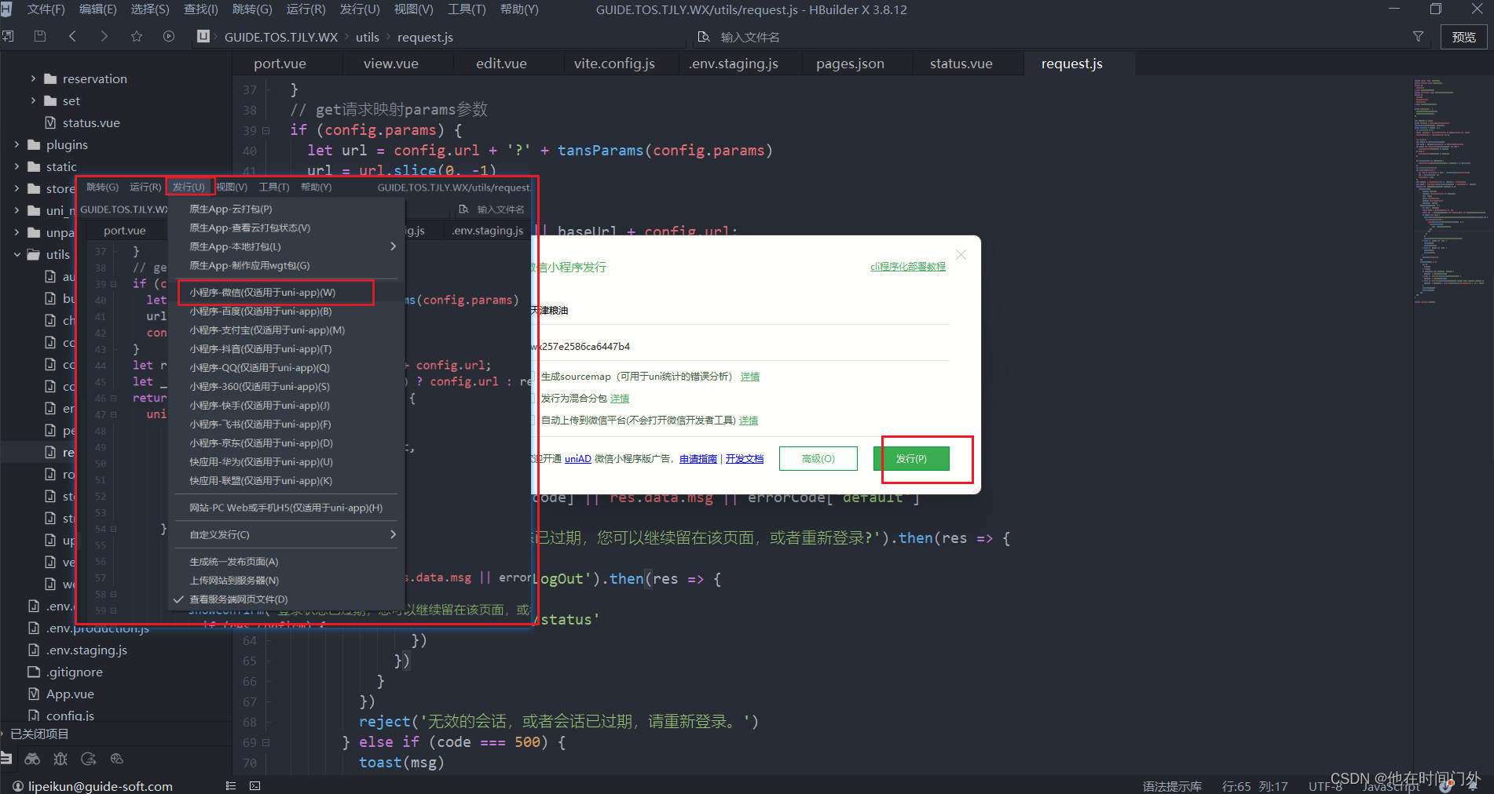Click the .gitignore file icon

pyautogui.click(x=34, y=672)
